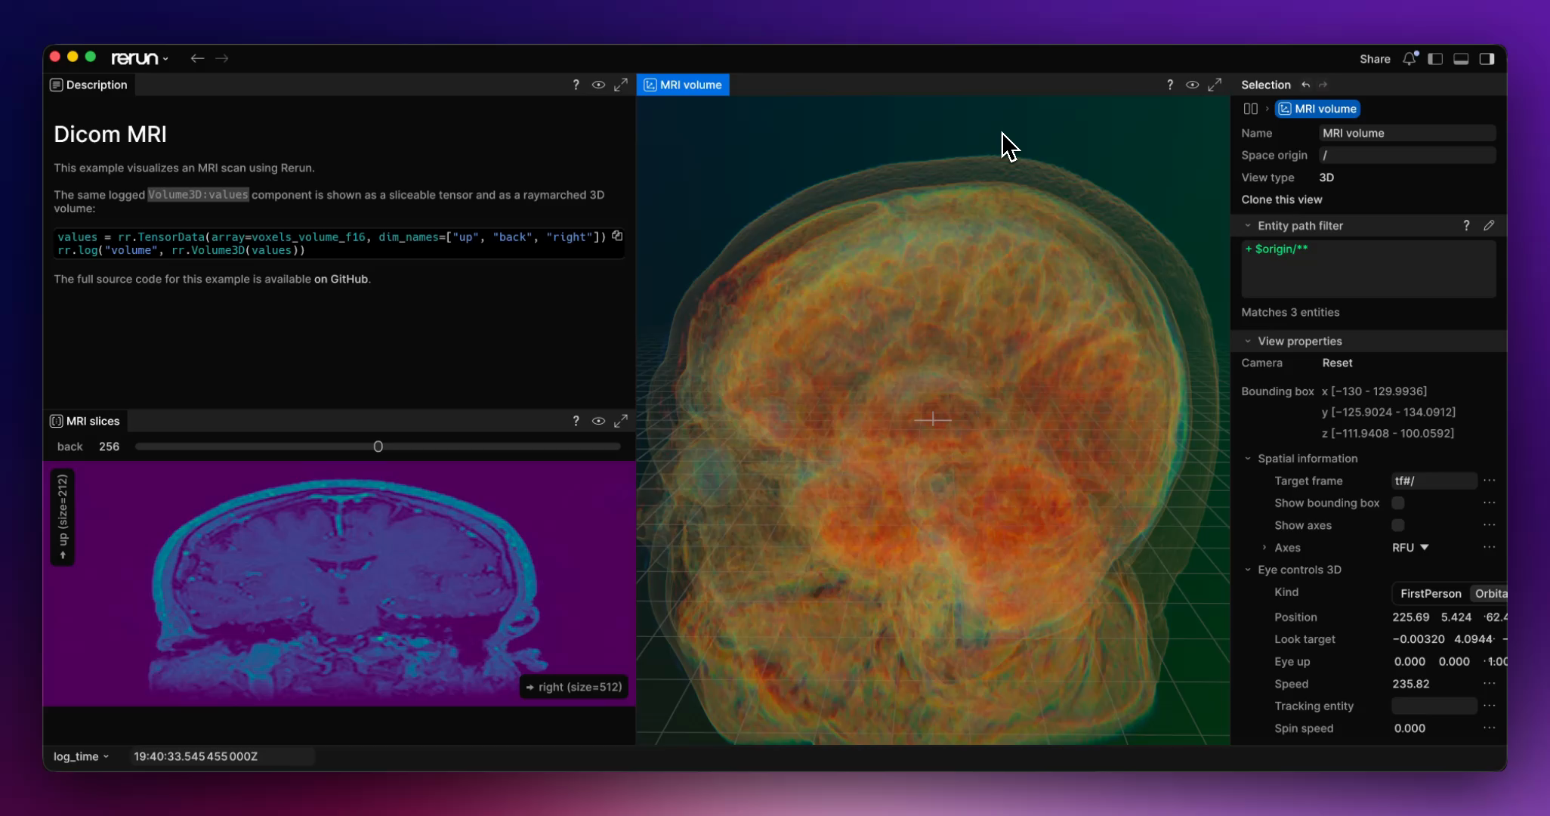Open the on GitHub link
Screen dimensions: 1550x816
pyautogui.click(x=341, y=279)
